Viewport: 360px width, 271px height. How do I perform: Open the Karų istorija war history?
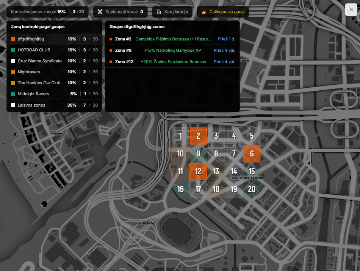click(172, 12)
